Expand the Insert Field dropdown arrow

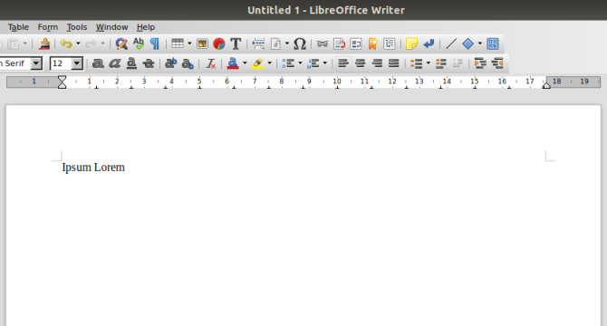287,43
